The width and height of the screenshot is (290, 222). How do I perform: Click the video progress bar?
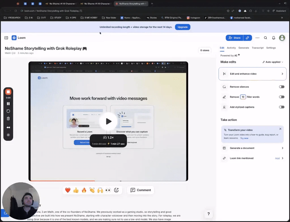(x=108, y=181)
